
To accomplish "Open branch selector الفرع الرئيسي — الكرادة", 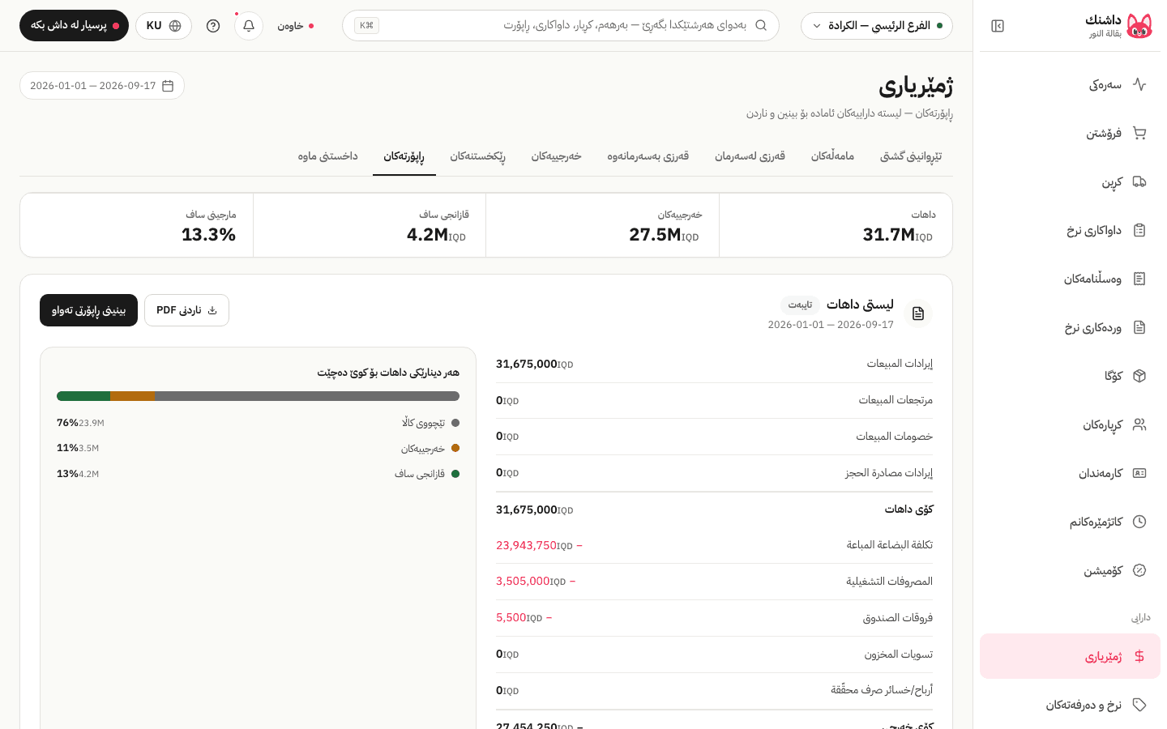I will coord(877,26).
